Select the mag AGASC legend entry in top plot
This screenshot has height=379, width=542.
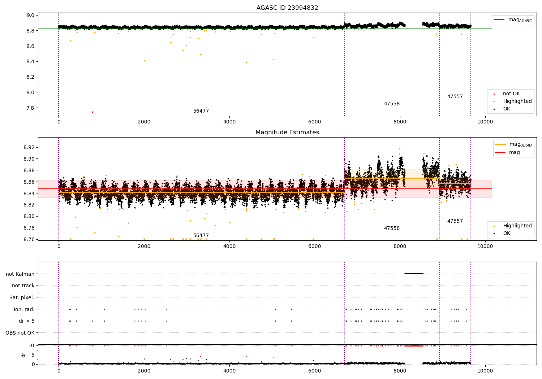[x=513, y=20]
